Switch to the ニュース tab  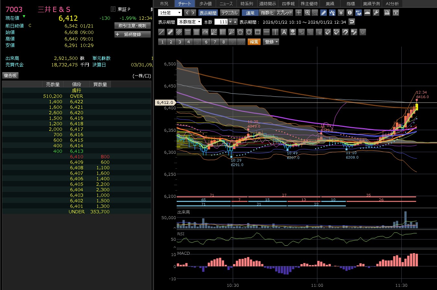point(226,4)
